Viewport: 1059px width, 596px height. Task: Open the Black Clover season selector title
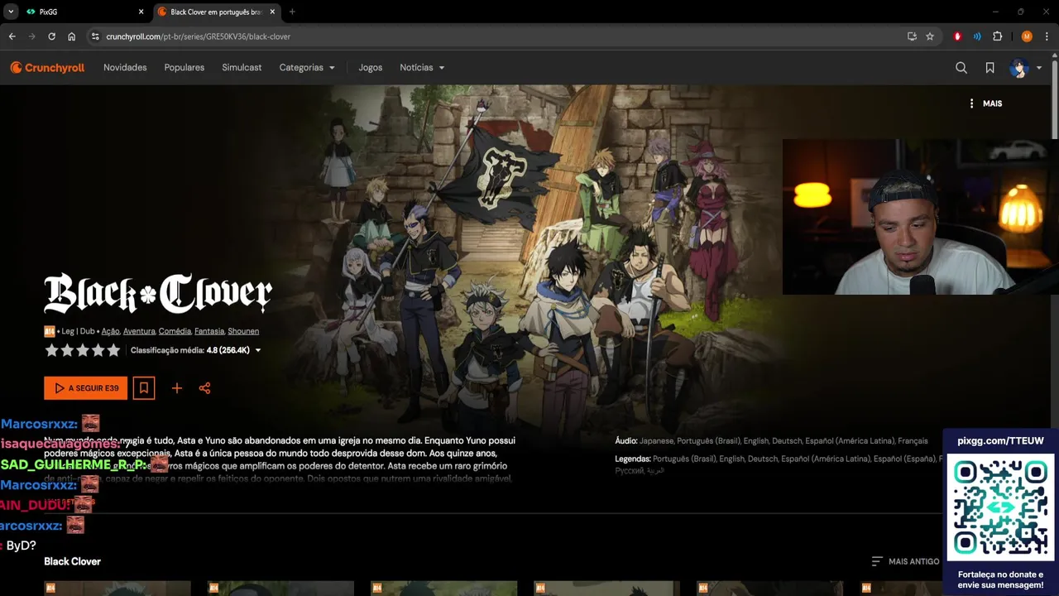pos(72,561)
